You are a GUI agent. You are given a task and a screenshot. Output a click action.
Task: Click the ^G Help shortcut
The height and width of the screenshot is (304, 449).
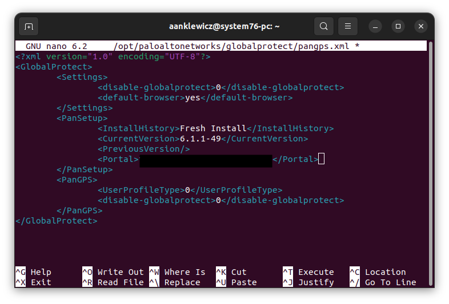34,272
